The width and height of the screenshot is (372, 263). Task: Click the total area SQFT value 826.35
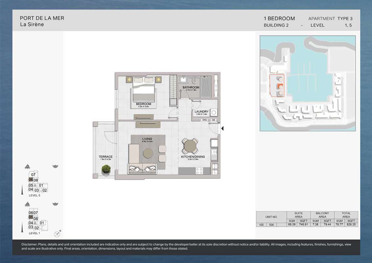351,225
